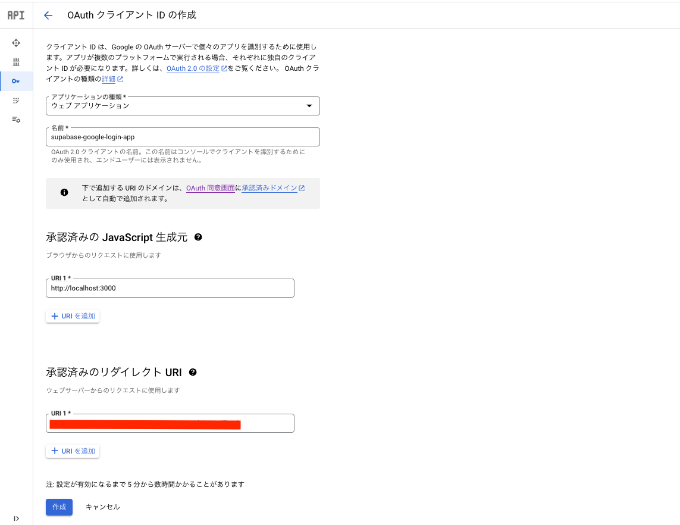The height and width of the screenshot is (525, 680).
Task: Click the help icon beside リダイレクト URI
Action: pyautogui.click(x=192, y=372)
